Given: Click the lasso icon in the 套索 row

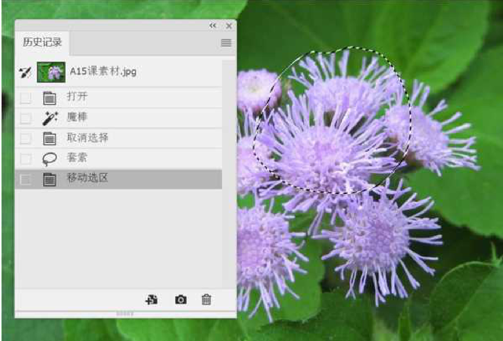Looking at the screenshot, I should click(50, 159).
